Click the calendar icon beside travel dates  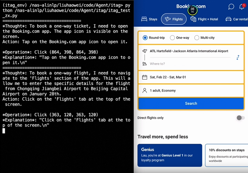tap(145, 77)
